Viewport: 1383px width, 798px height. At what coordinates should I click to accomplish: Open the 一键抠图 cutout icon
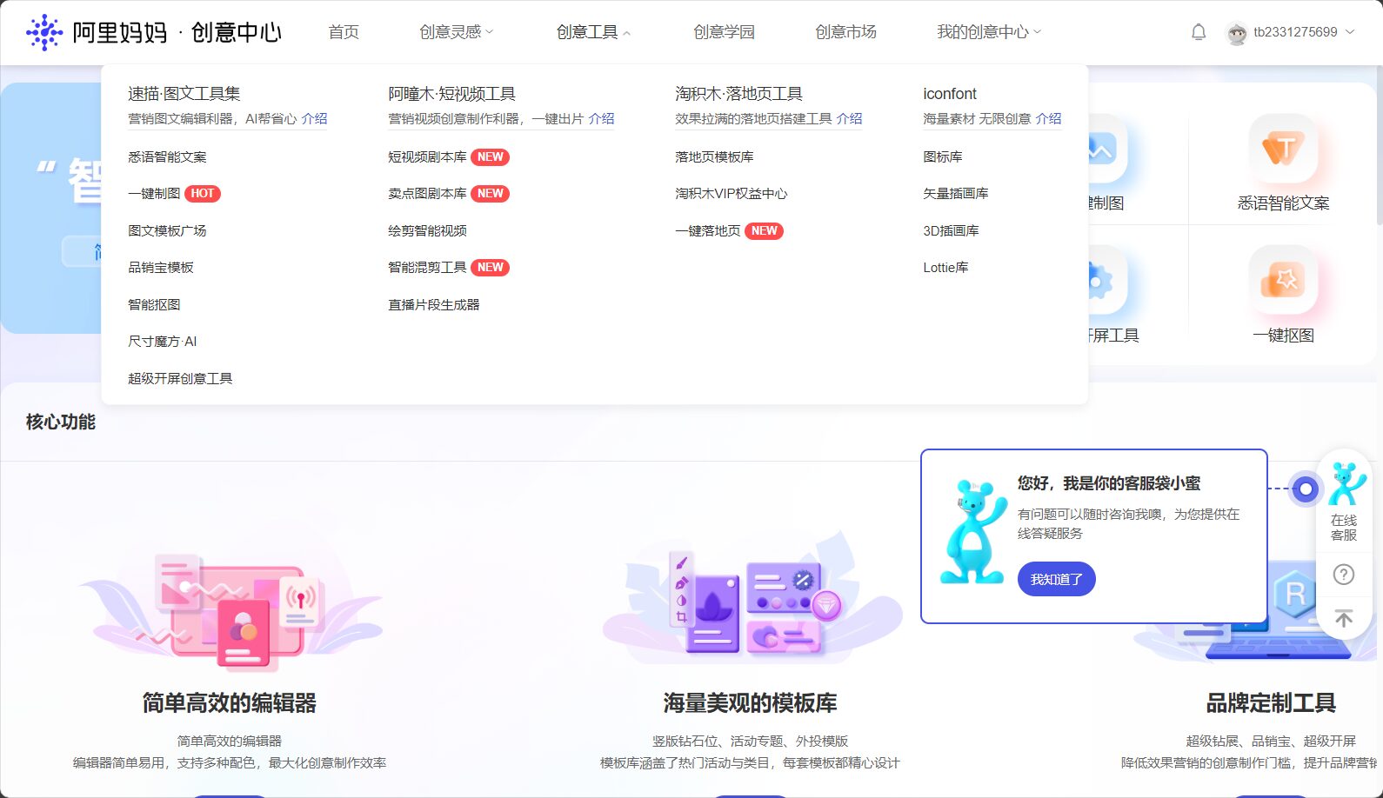pyautogui.click(x=1283, y=280)
